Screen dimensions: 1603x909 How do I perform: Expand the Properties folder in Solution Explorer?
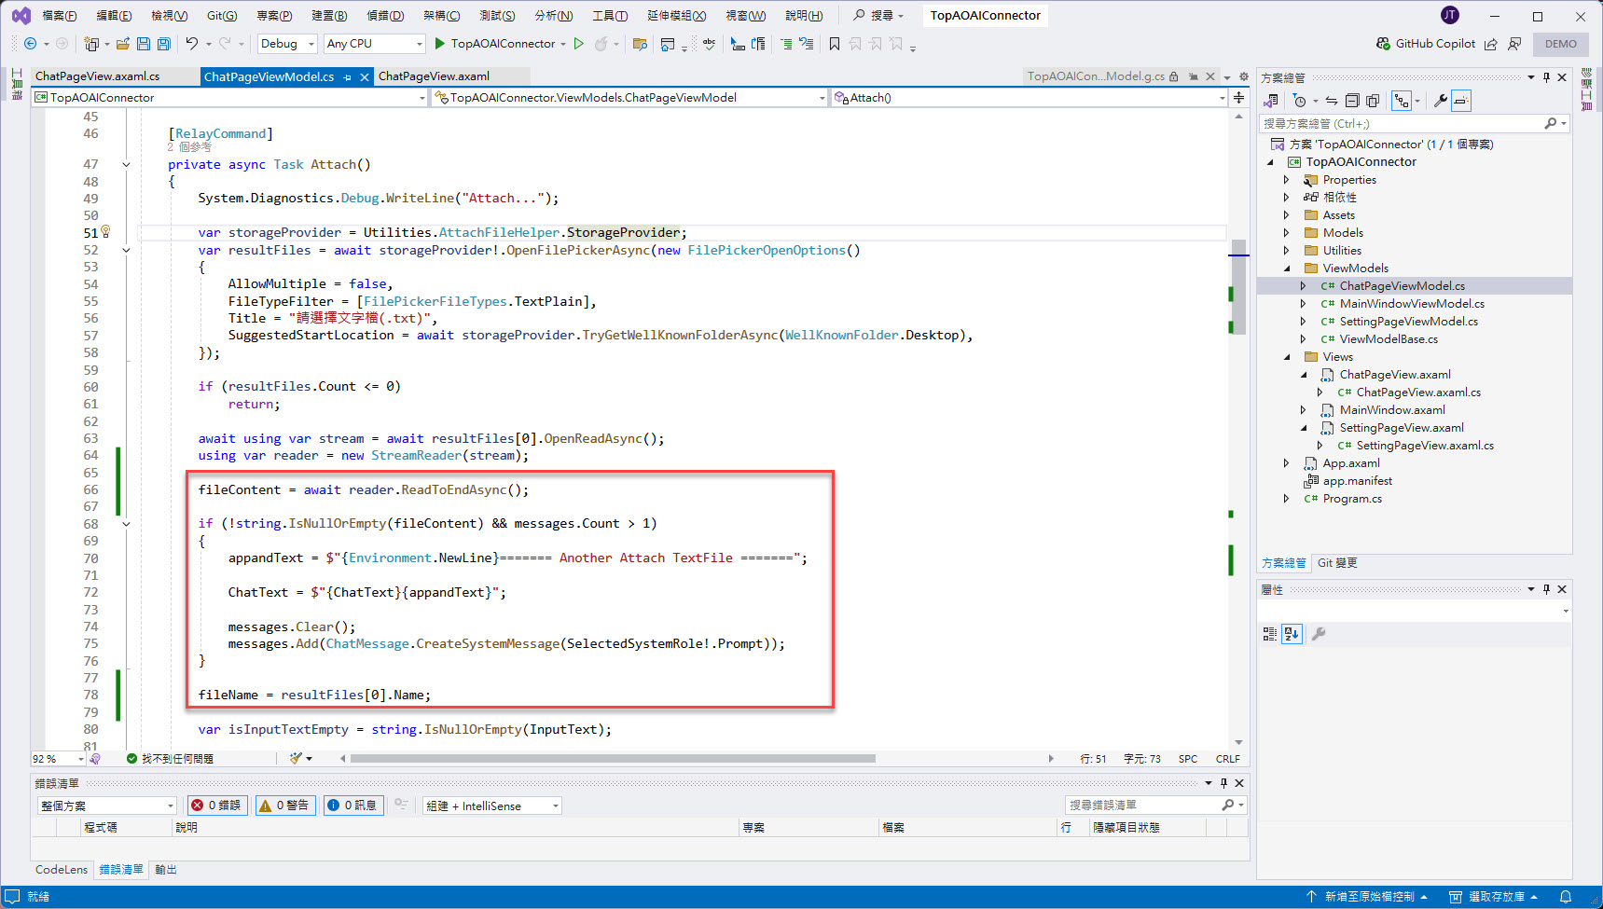point(1286,180)
